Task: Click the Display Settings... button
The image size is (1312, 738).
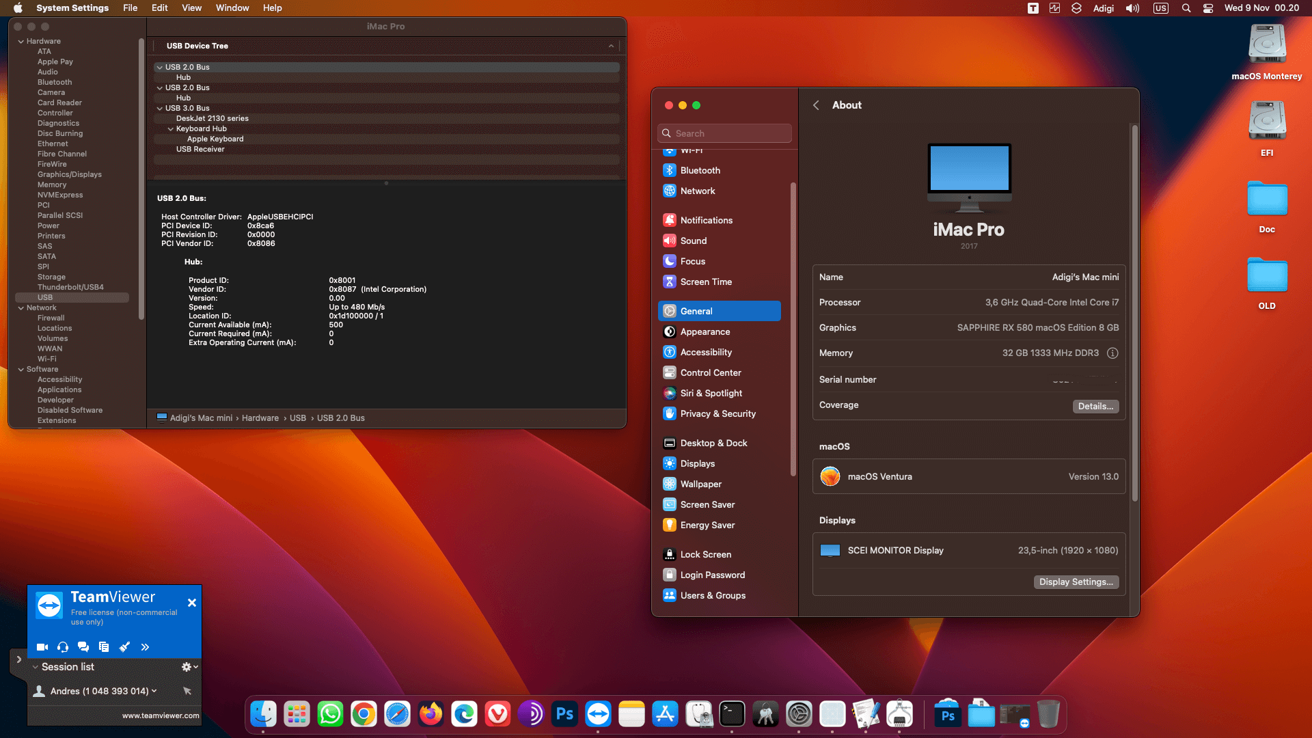Action: pos(1076,582)
